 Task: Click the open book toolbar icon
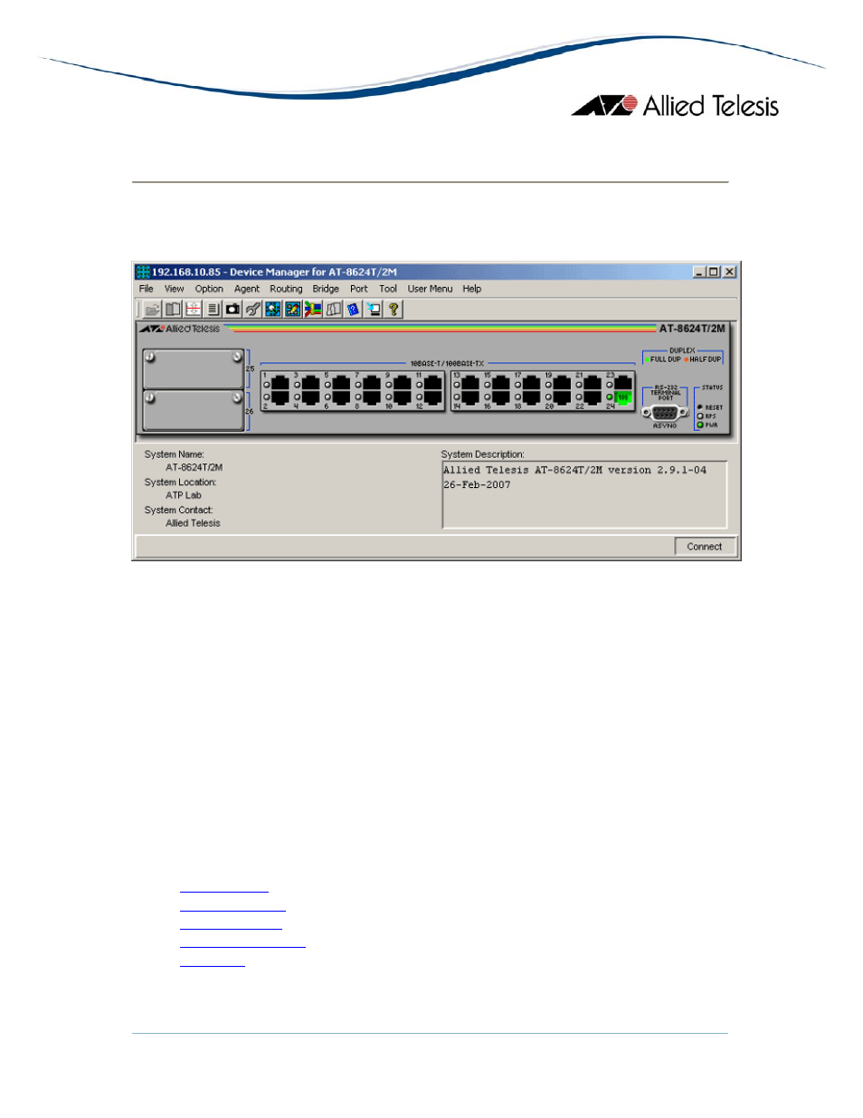[x=173, y=310]
